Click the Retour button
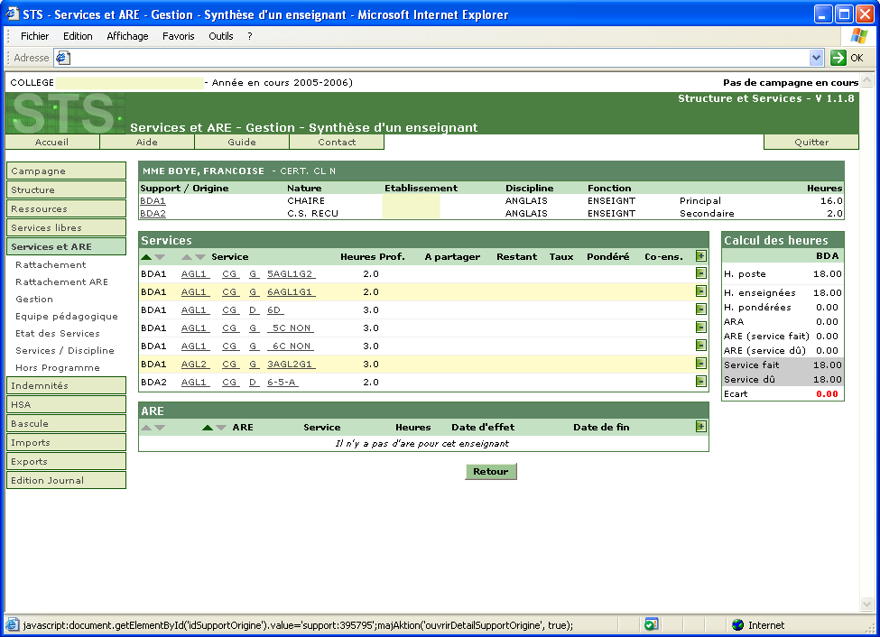The image size is (880, 637). pyautogui.click(x=490, y=472)
